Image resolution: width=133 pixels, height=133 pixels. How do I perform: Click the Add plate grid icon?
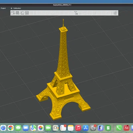tap(18, 13)
